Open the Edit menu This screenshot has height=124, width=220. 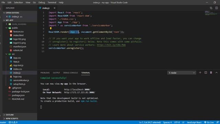click(9, 2)
